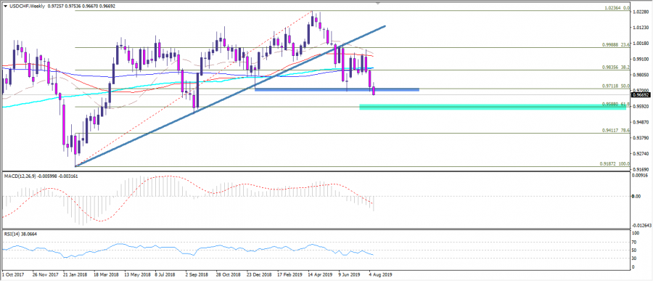The height and width of the screenshot is (281, 653).
Task: Click the 0.95920 price scale value
Action: pos(640,107)
